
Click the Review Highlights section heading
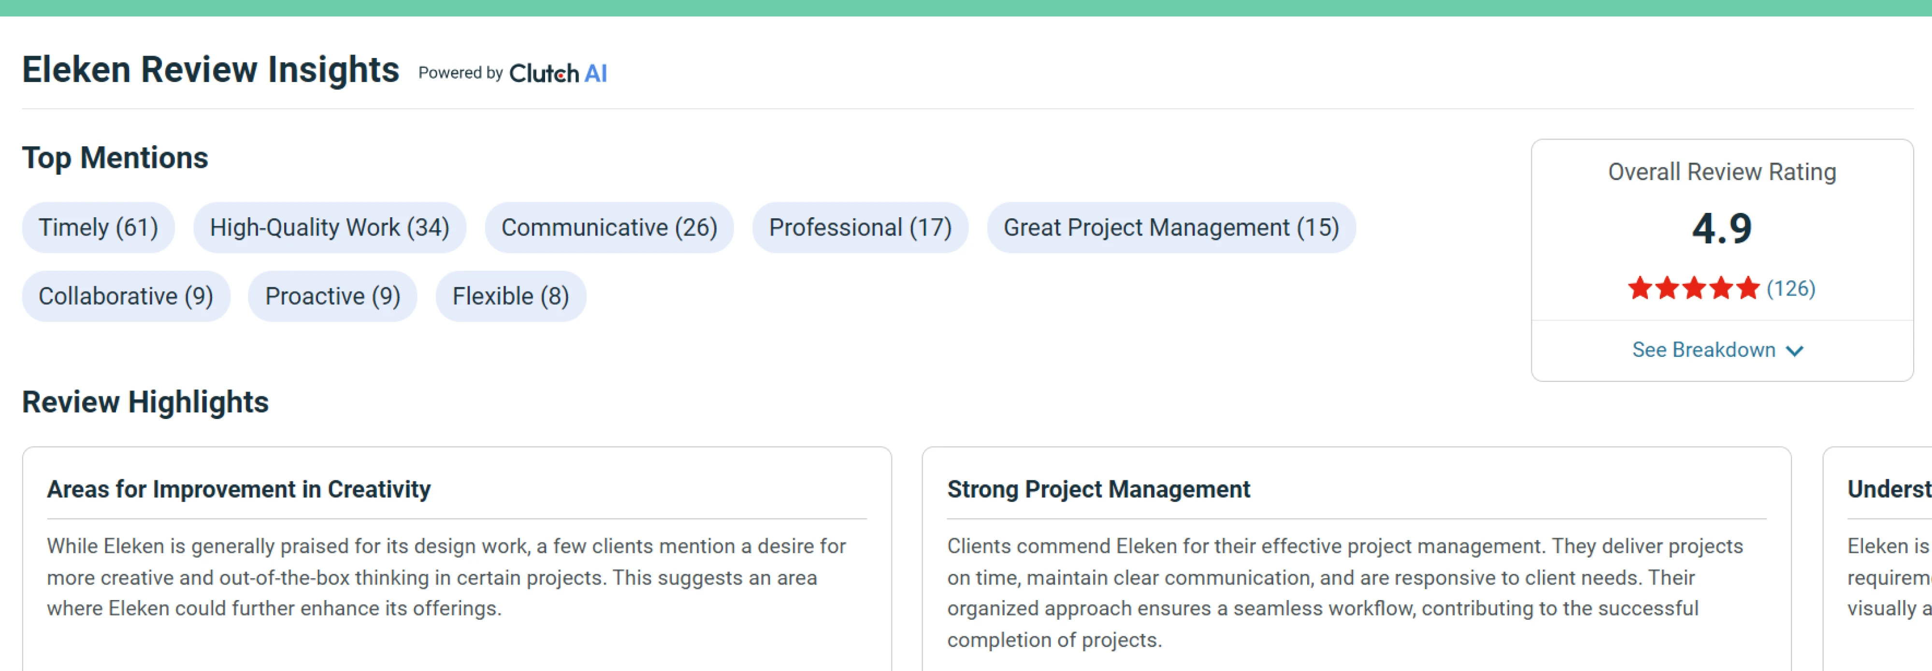pyautogui.click(x=145, y=402)
